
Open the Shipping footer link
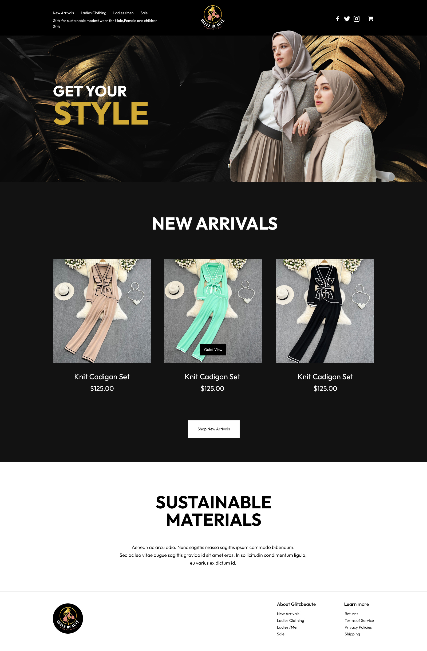353,634
